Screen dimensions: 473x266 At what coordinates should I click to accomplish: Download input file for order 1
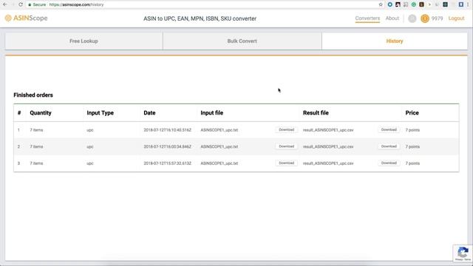pyautogui.click(x=286, y=130)
